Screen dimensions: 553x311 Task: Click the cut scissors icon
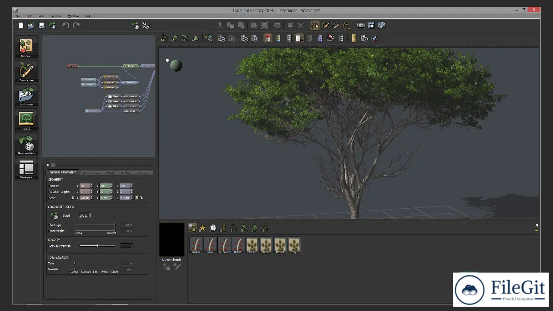[x=220, y=25]
